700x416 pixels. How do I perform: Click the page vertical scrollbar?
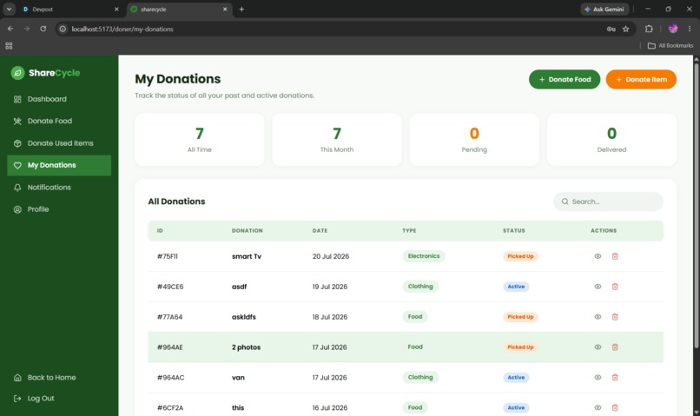(696, 205)
